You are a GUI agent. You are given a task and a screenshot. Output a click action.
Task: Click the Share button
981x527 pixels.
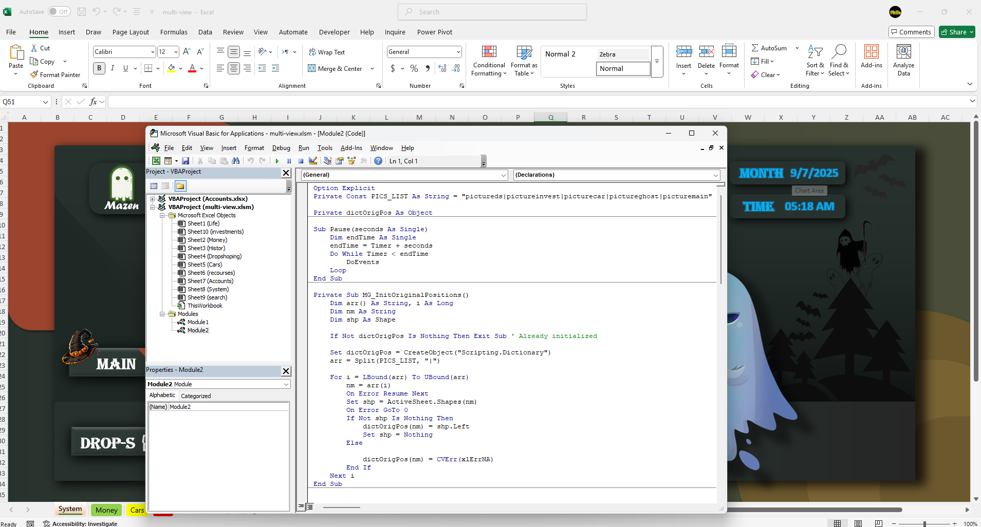tap(956, 32)
